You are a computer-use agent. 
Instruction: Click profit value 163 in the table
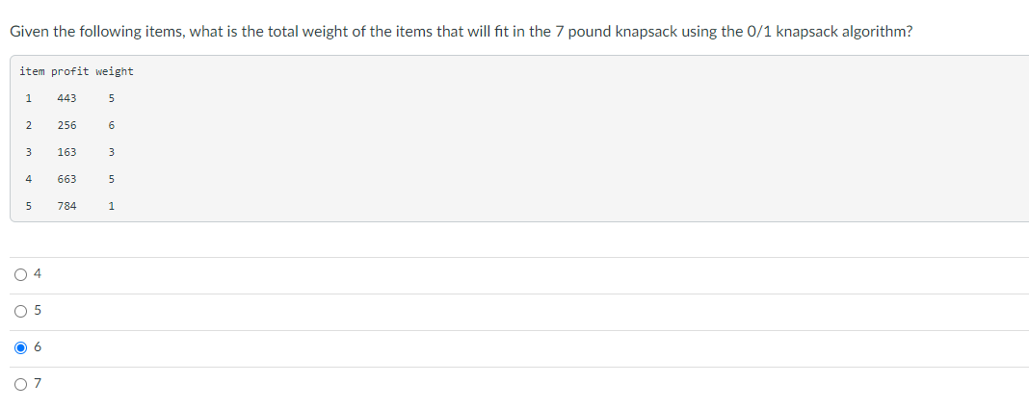click(x=66, y=152)
